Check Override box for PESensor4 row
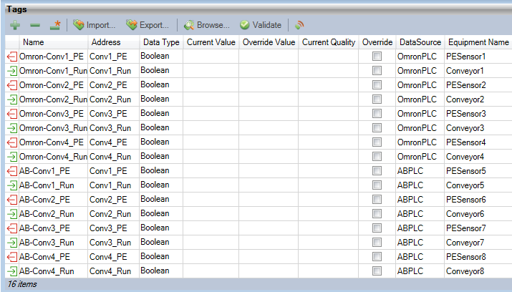 click(x=377, y=142)
